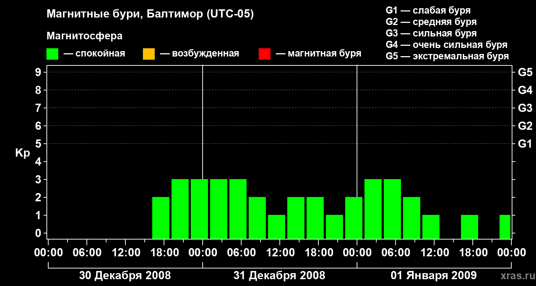536x286 pixels.
Task: Click the G3 label on the right axis
Action: point(525,108)
